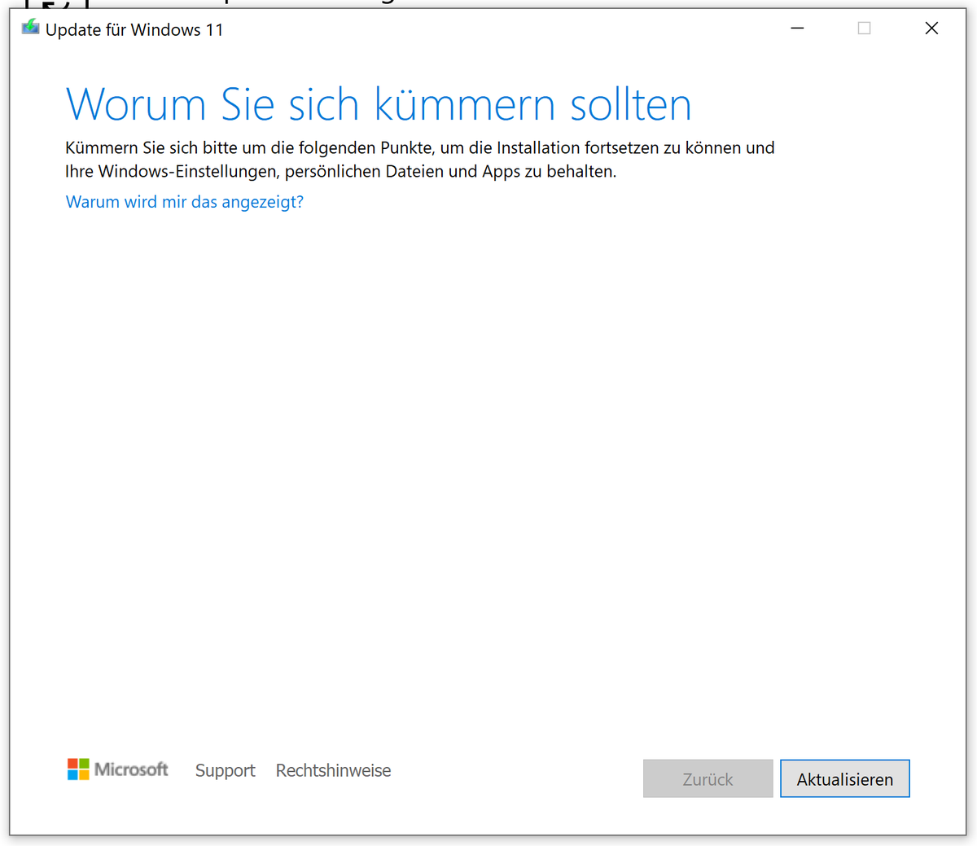
Task: Click the disabled maximize window button
Action: pos(865,28)
